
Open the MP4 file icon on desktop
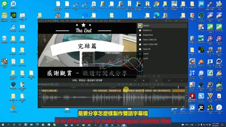[4, 17]
